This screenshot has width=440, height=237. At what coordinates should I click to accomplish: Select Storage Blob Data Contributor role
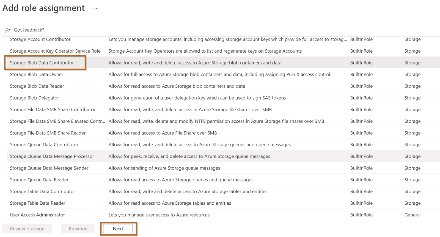coord(42,63)
